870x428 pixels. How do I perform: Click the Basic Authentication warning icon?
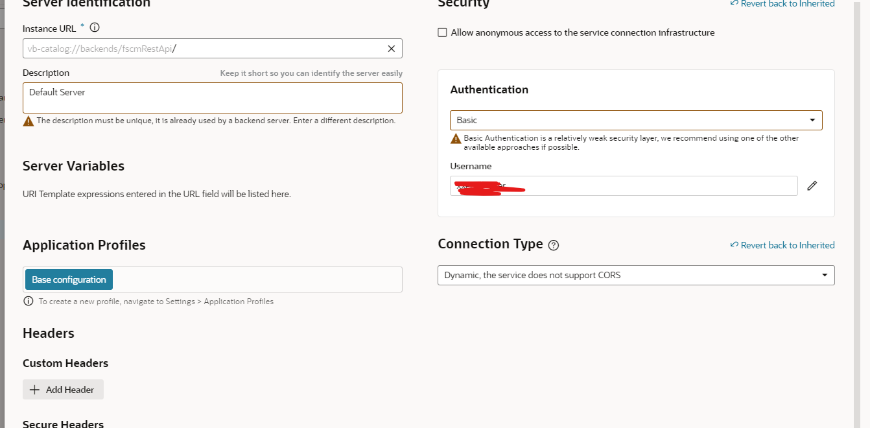456,138
